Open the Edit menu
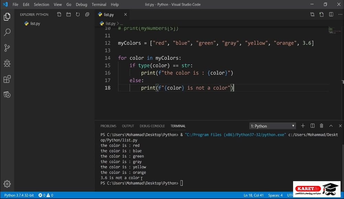 point(26,4)
